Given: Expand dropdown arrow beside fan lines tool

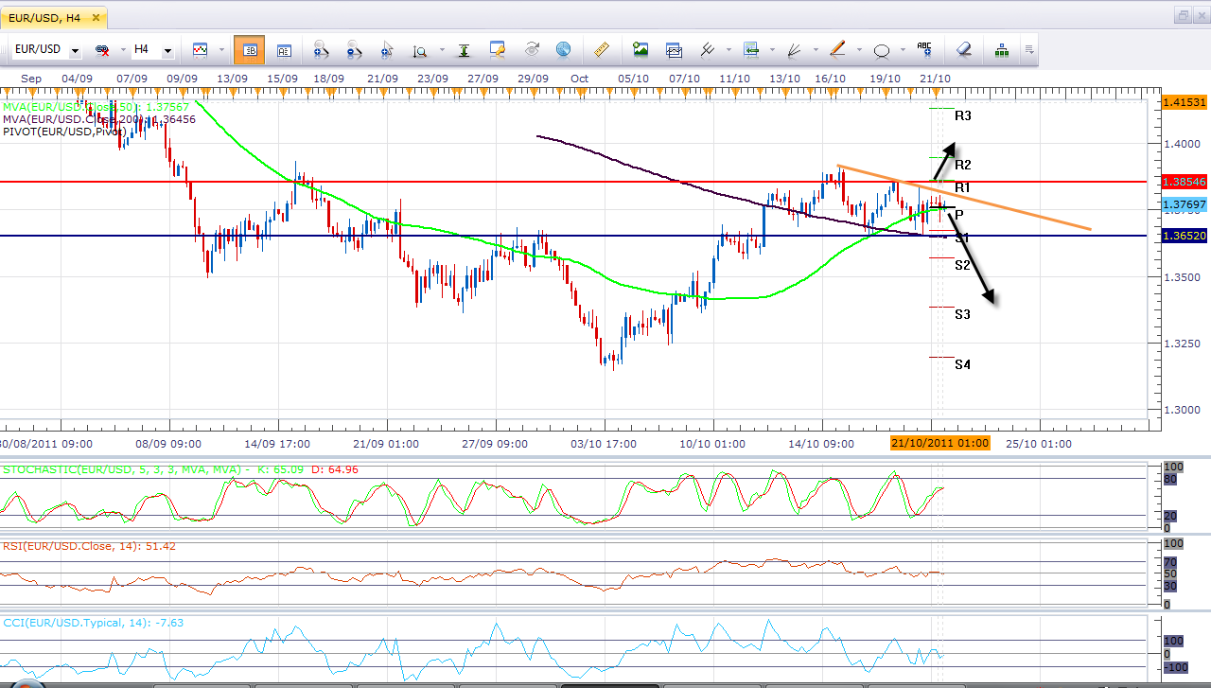Looking at the screenshot, I should pos(816,50).
